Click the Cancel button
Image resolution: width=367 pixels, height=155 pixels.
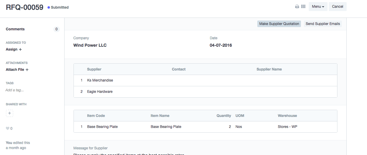pyautogui.click(x=337, y=7)
